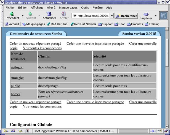
Task: Open Mail component icon in status bar
Action: [13, 131]
